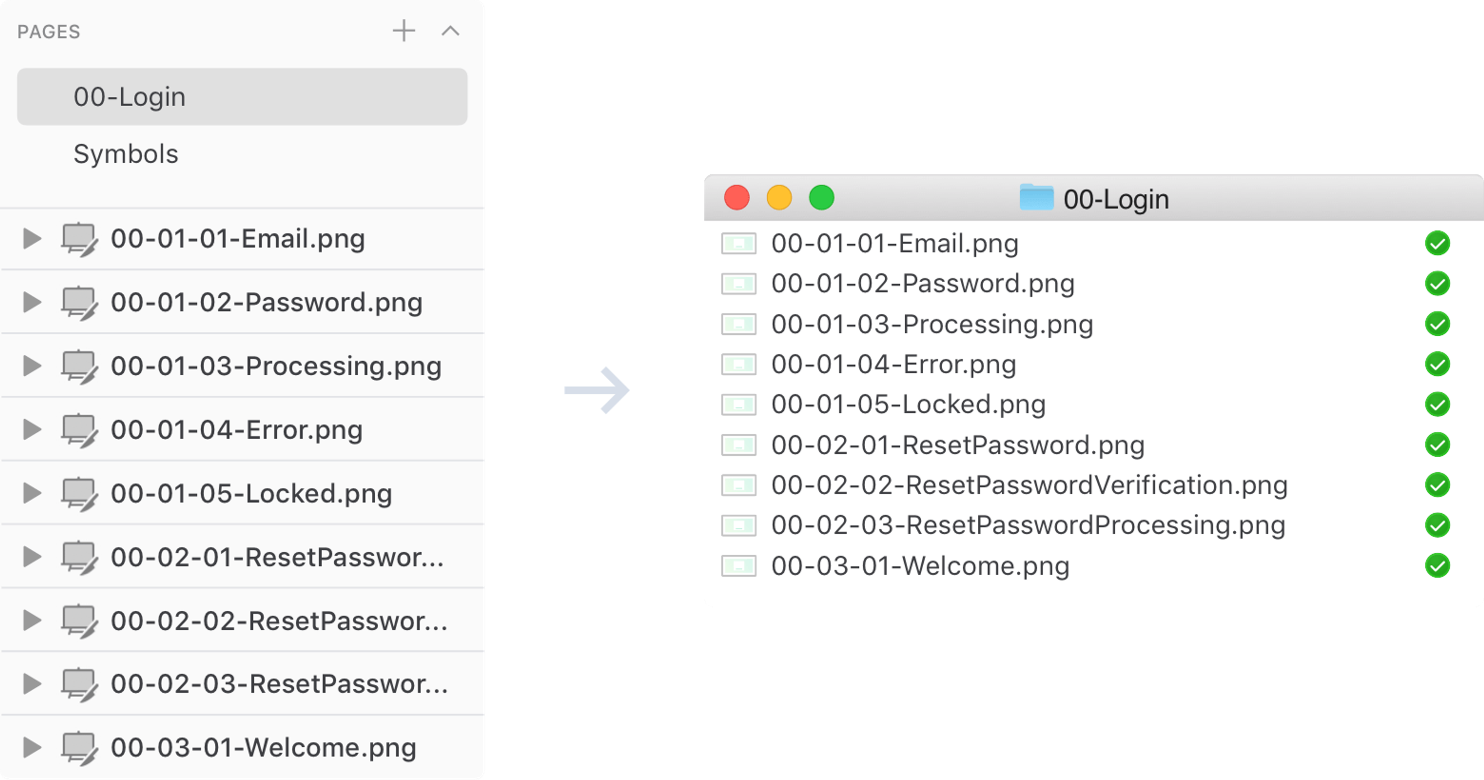Viewport: 1484px width, 780px height.
Task: Add a new page with the plus icon
Action: tap(404, 31)
